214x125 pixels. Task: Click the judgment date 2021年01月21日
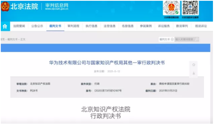(x=168, y=91)
